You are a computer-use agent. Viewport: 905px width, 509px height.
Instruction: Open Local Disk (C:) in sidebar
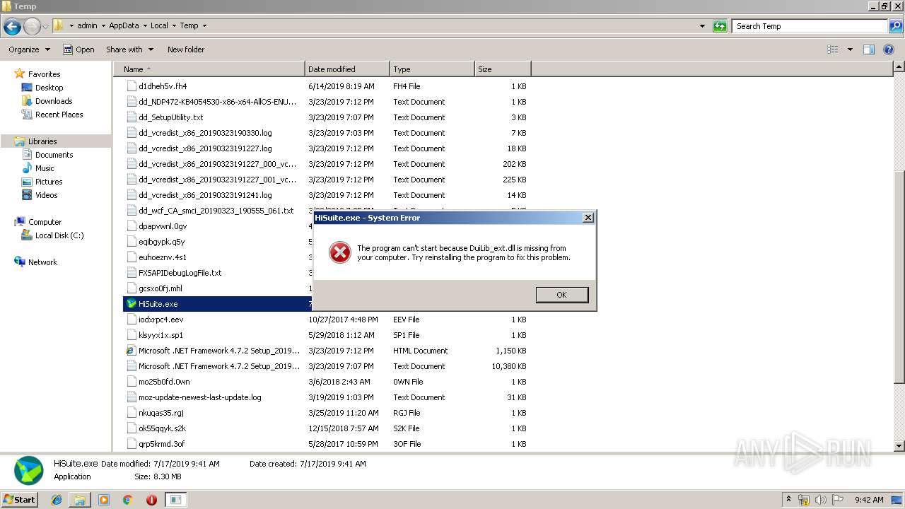pyautogui.click(x=59, y=235)
